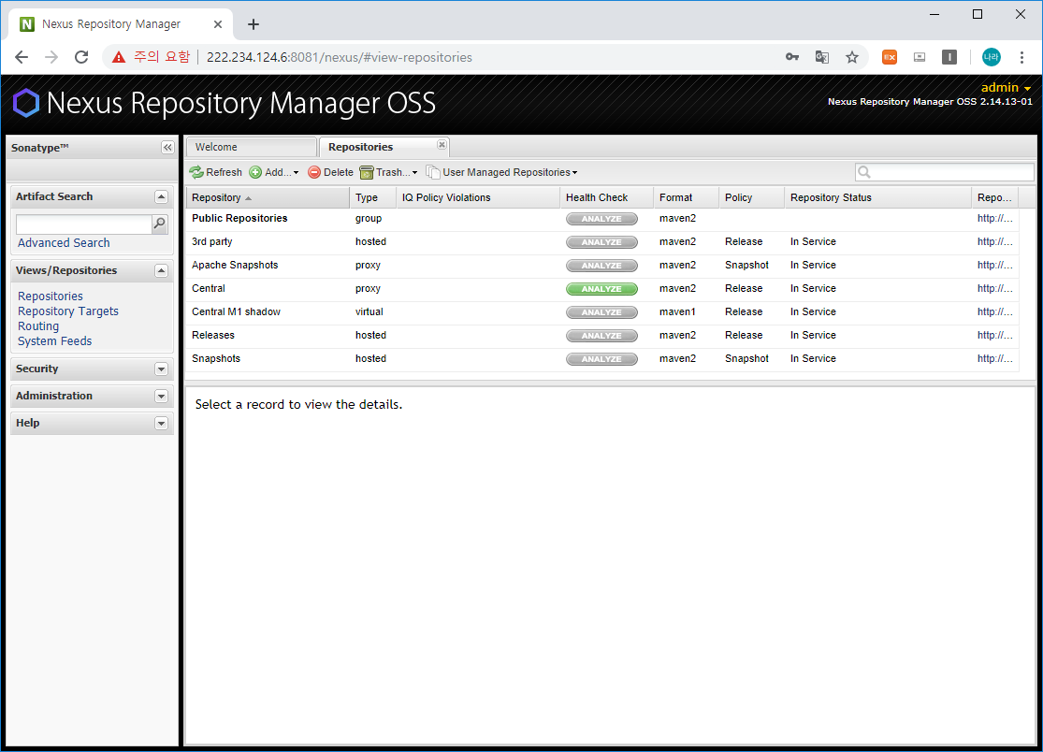Collapse the Views/Repositories section

161,270
